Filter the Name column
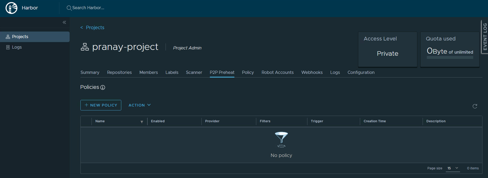 (142, 122)
